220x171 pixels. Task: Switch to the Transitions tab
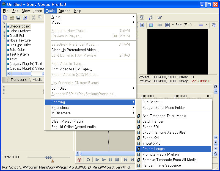pyautogui.click(x=18, y=79)
